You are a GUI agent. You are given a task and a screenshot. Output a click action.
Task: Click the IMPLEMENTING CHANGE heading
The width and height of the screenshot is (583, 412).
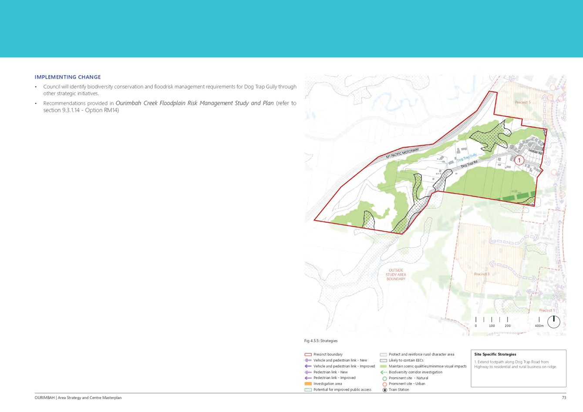click(67, 77)
